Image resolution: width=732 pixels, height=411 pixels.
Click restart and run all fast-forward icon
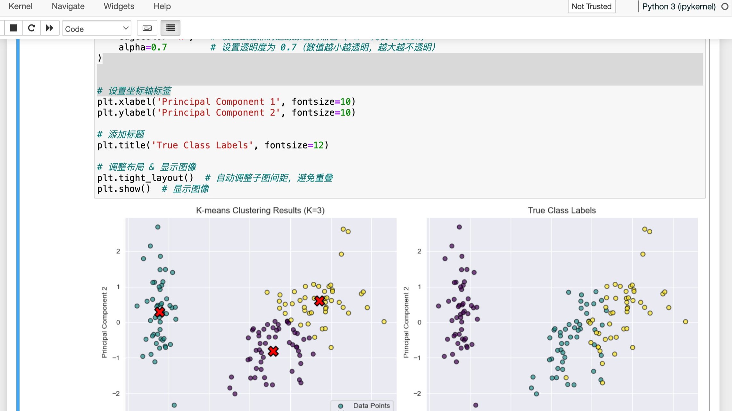49,28
